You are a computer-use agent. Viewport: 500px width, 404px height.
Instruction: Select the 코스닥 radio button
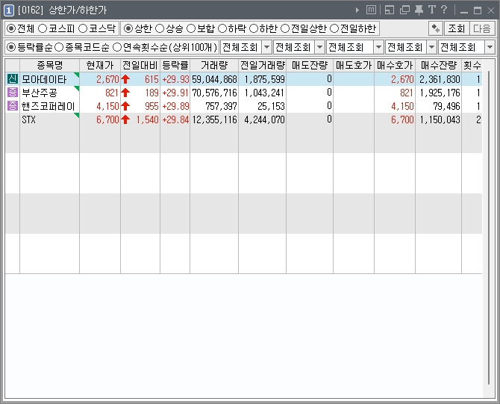(x=83, y=28)
